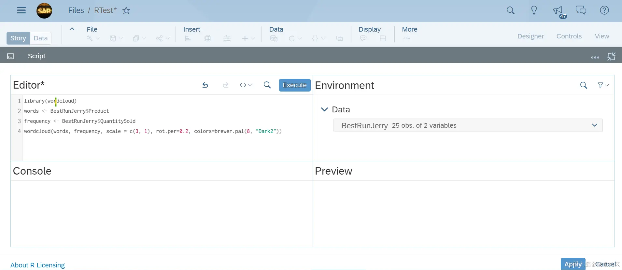Go to Files breadcrumb
Image resolution: width=622 pixels, height=270 pixels.
click(x=76, y=10)
